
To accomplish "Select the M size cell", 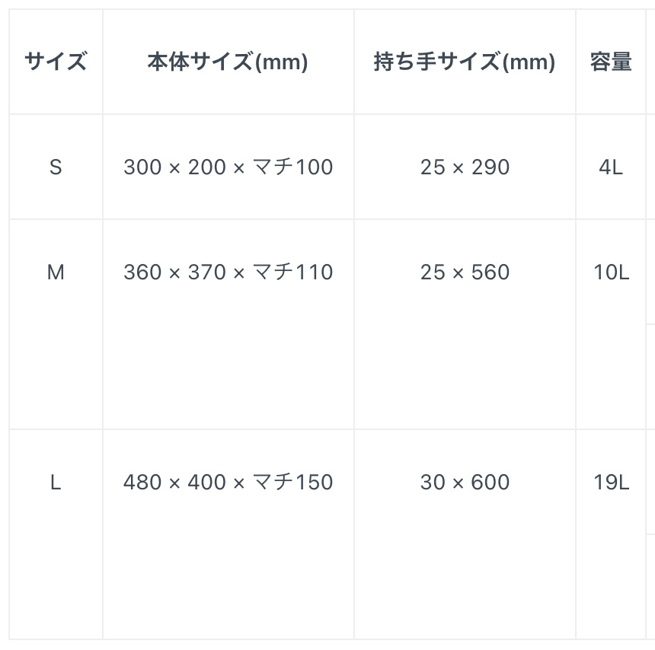I will point(56,272).
